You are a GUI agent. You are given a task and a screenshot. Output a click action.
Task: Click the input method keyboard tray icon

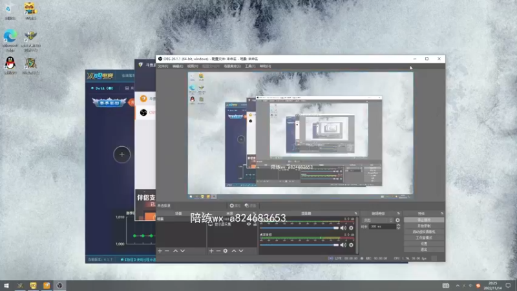(446, 285)
